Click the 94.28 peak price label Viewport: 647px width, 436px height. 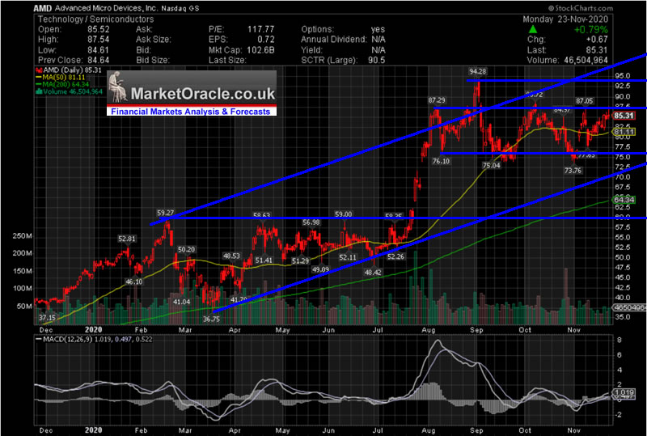478,72
